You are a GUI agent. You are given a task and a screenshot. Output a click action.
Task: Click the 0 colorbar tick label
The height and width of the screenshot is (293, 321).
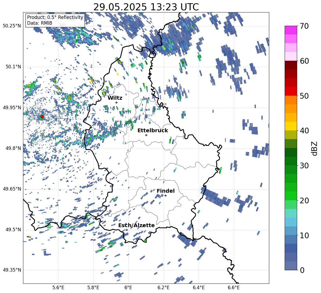point(302,270)
